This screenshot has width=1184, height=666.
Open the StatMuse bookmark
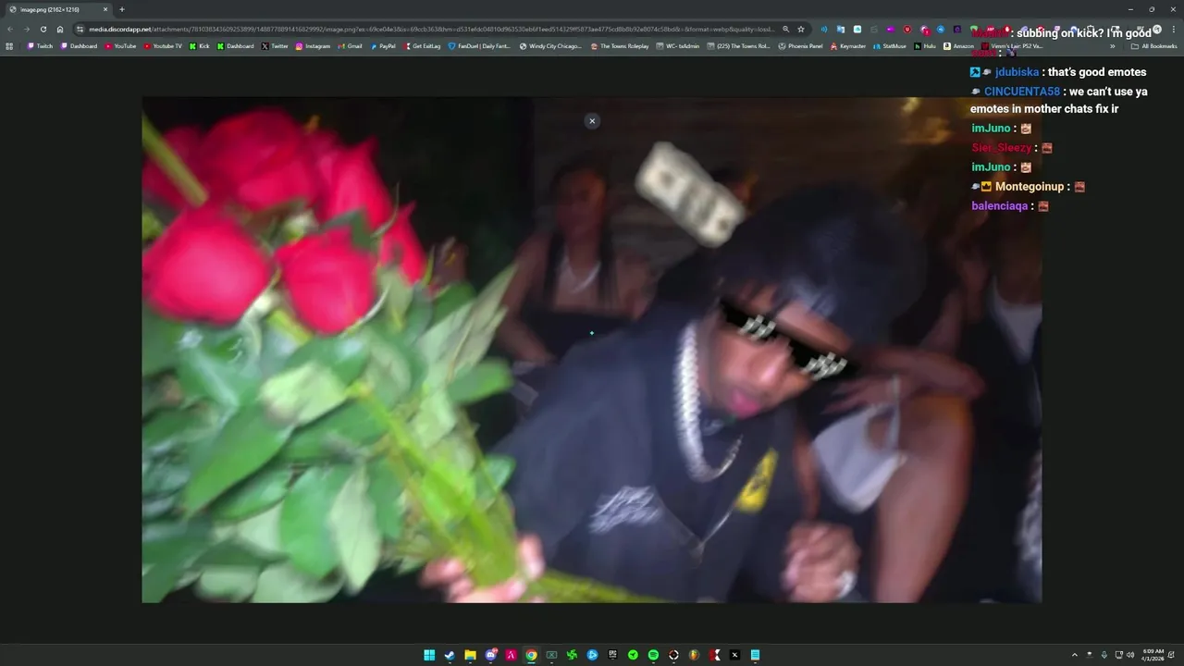[890, 45]
